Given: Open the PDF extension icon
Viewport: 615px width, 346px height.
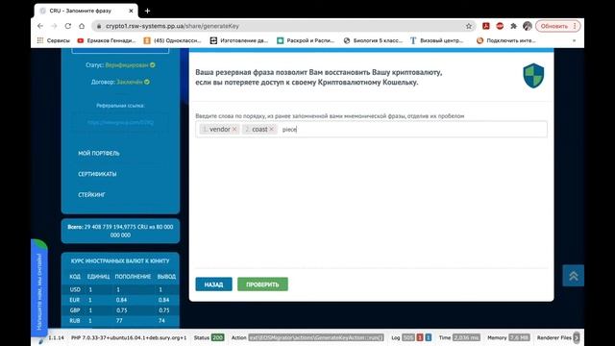Looking at the screenshot, I should [486, 26].
